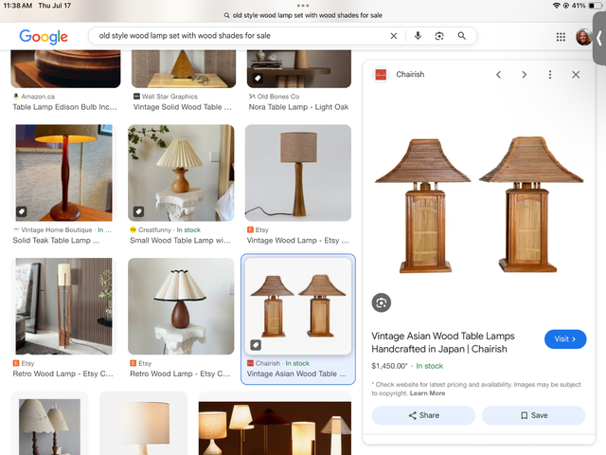Click the $1,450.00 price text
This screenshot has height=455, width=606.
point(389,366)
